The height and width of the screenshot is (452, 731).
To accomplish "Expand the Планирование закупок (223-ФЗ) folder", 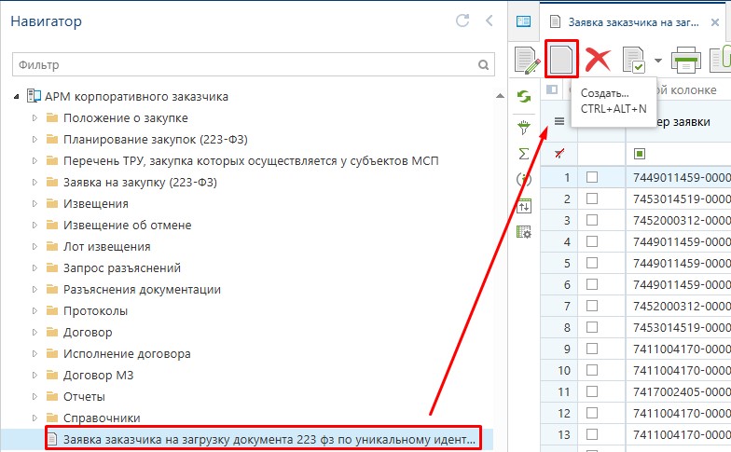I will click(34, 140).
